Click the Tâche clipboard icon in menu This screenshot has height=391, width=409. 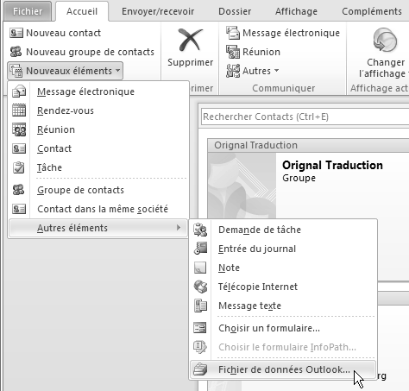pyautogui.click(x=19, y=167)
